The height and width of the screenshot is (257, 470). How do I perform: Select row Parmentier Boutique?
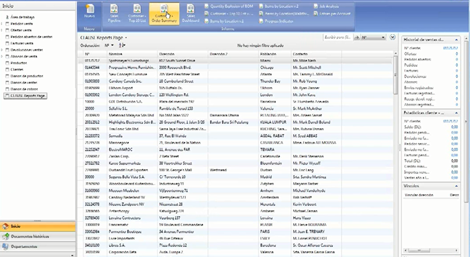coord(234,231)
